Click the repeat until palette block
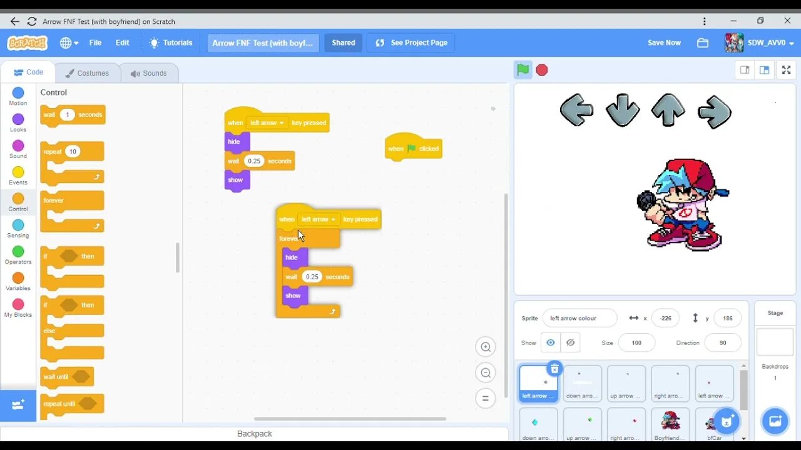Image resolution: width=801 pixels, height=450 pixels. click(72, 404)
